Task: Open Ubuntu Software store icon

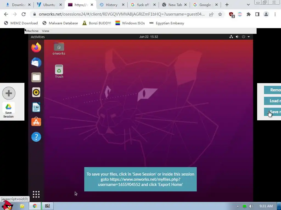Action: click(36, 122)
